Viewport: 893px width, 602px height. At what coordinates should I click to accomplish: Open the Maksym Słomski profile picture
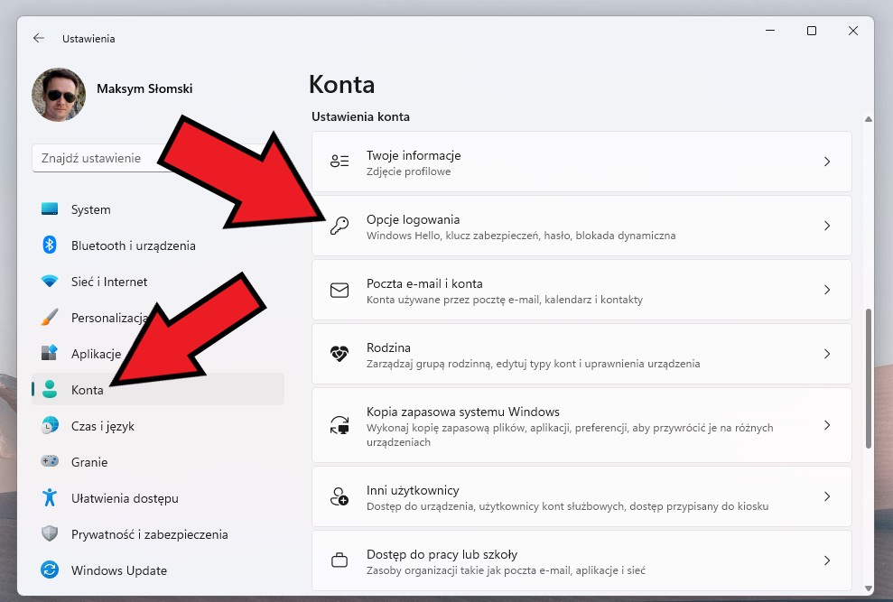(x=59, y=94)
